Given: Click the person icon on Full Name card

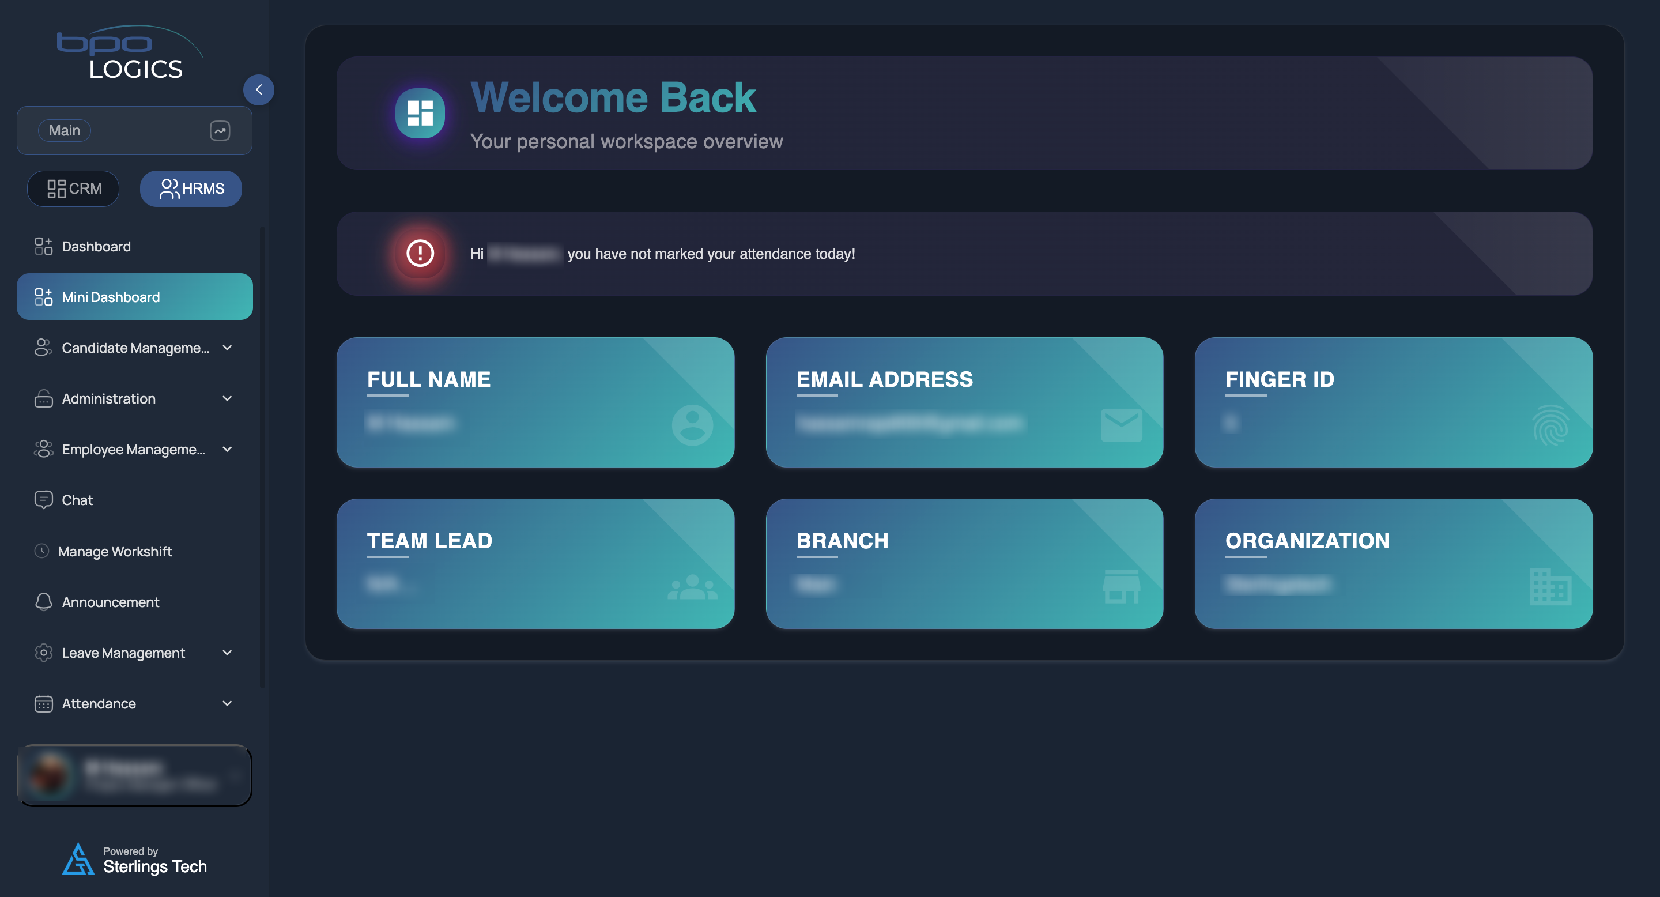Looking at the screenshot, I should 692,425.
